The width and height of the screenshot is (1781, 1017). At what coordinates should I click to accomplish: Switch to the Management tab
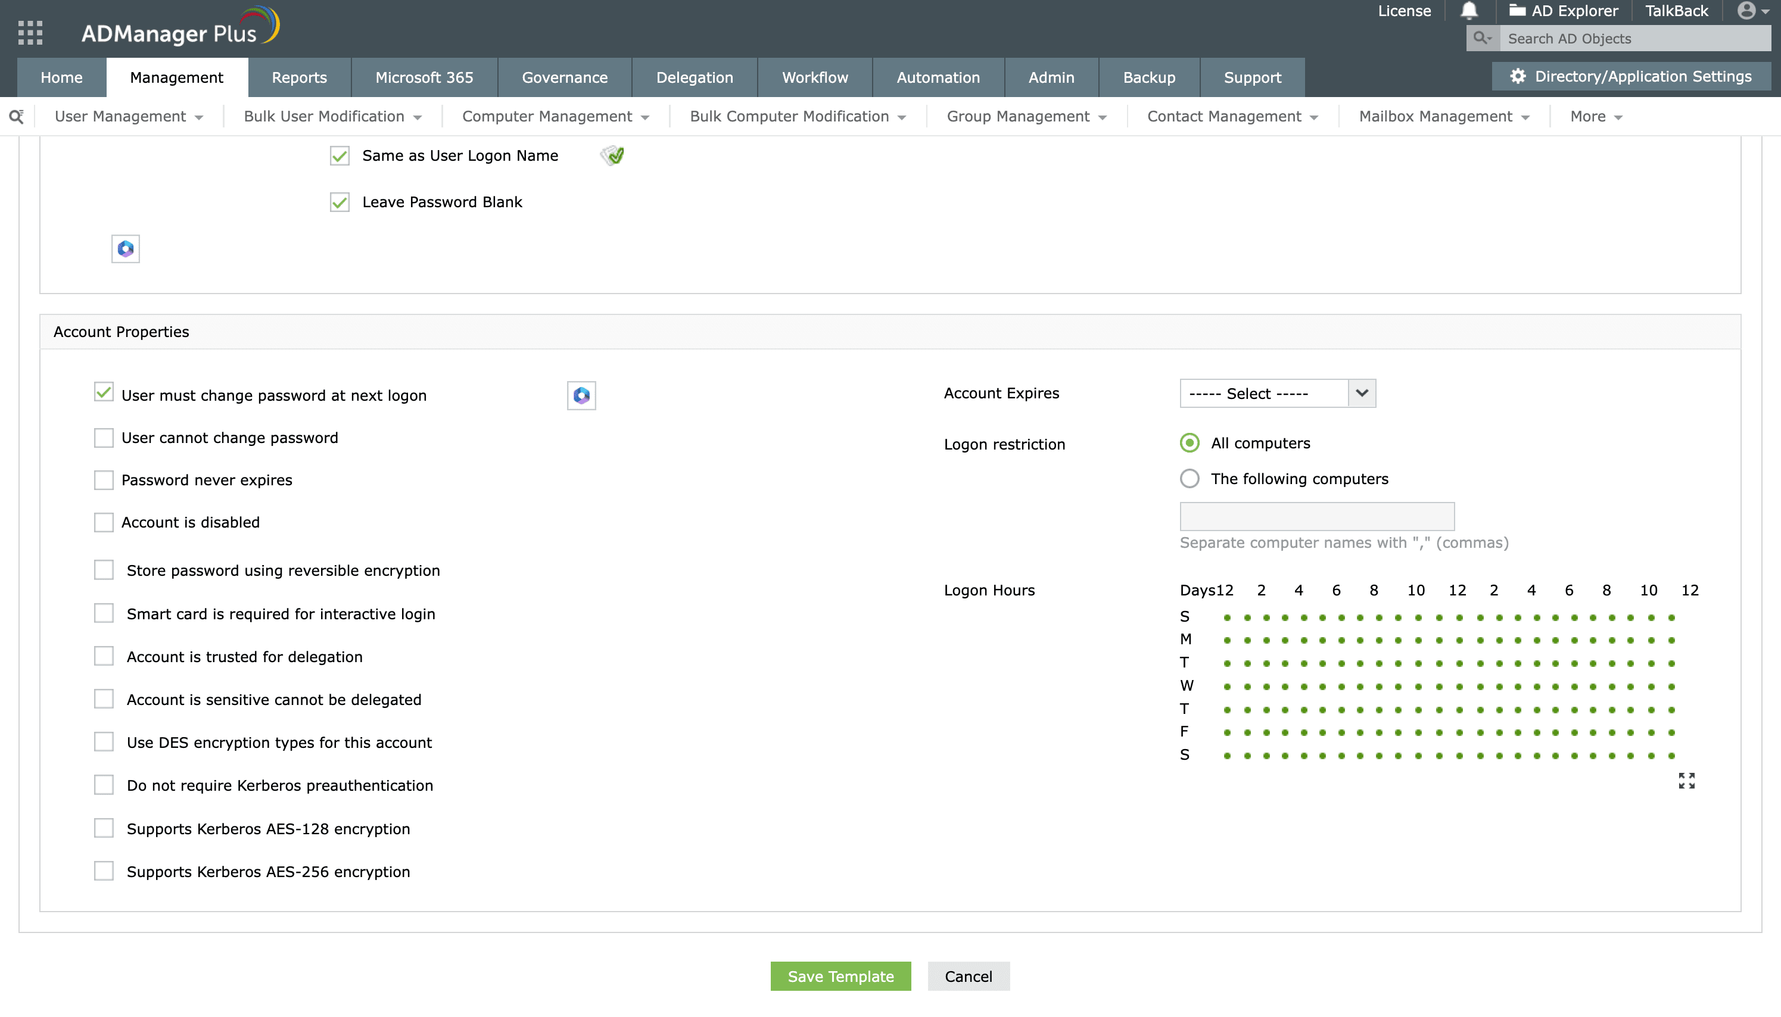[x=177, y=77]
